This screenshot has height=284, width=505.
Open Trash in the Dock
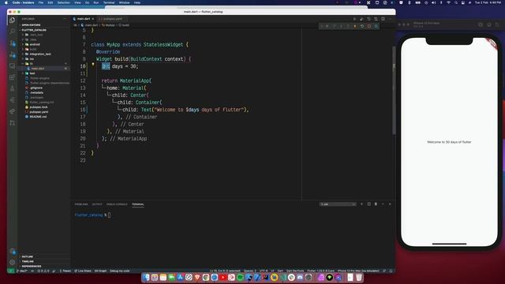coord(359,277)
